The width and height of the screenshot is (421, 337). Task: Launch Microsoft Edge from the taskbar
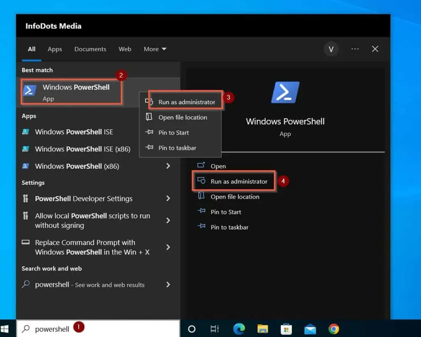(239, 329)
